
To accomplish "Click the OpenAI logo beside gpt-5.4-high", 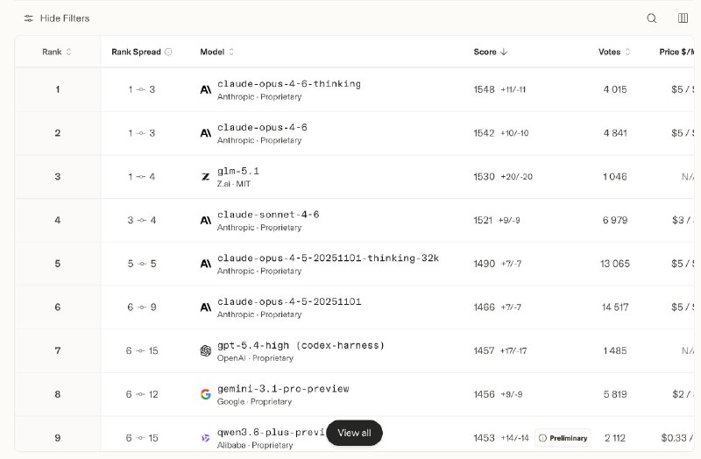I will coord(205,351).
